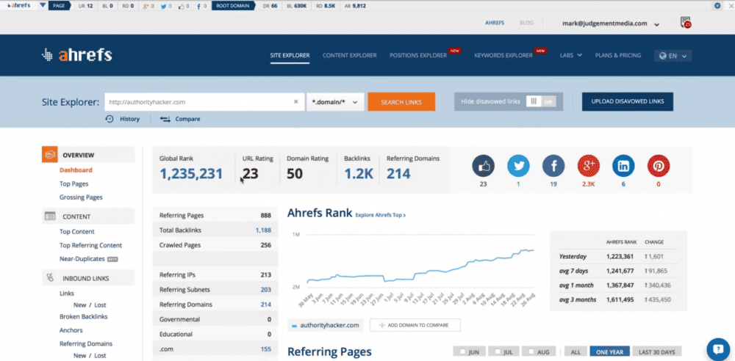
Task: Open the KEYWORDS EXPLORER tab
Action: click(503, 55)
